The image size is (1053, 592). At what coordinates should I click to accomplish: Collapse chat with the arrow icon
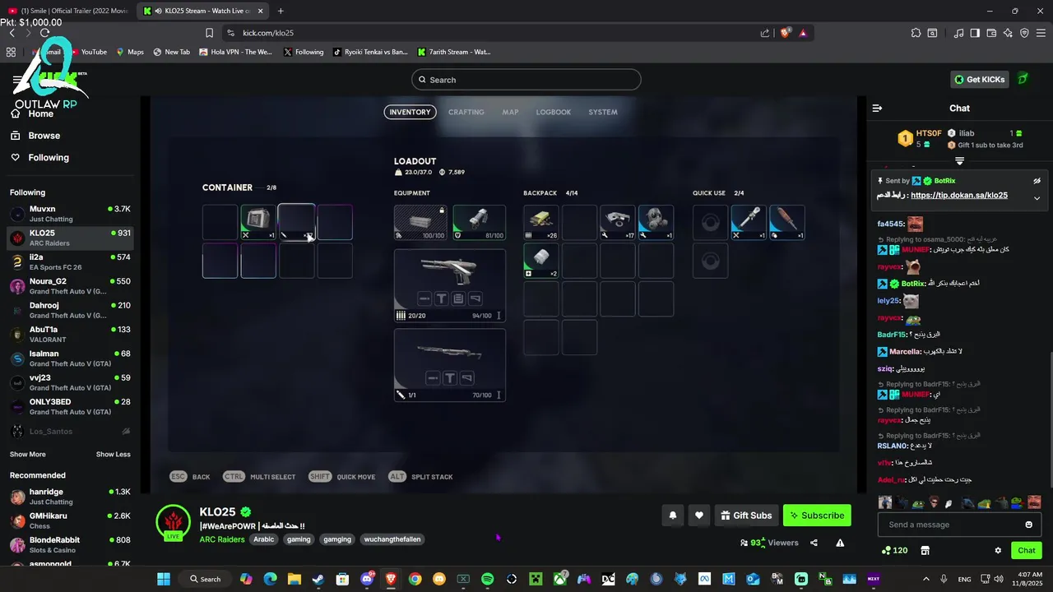[x=877, y=108]
